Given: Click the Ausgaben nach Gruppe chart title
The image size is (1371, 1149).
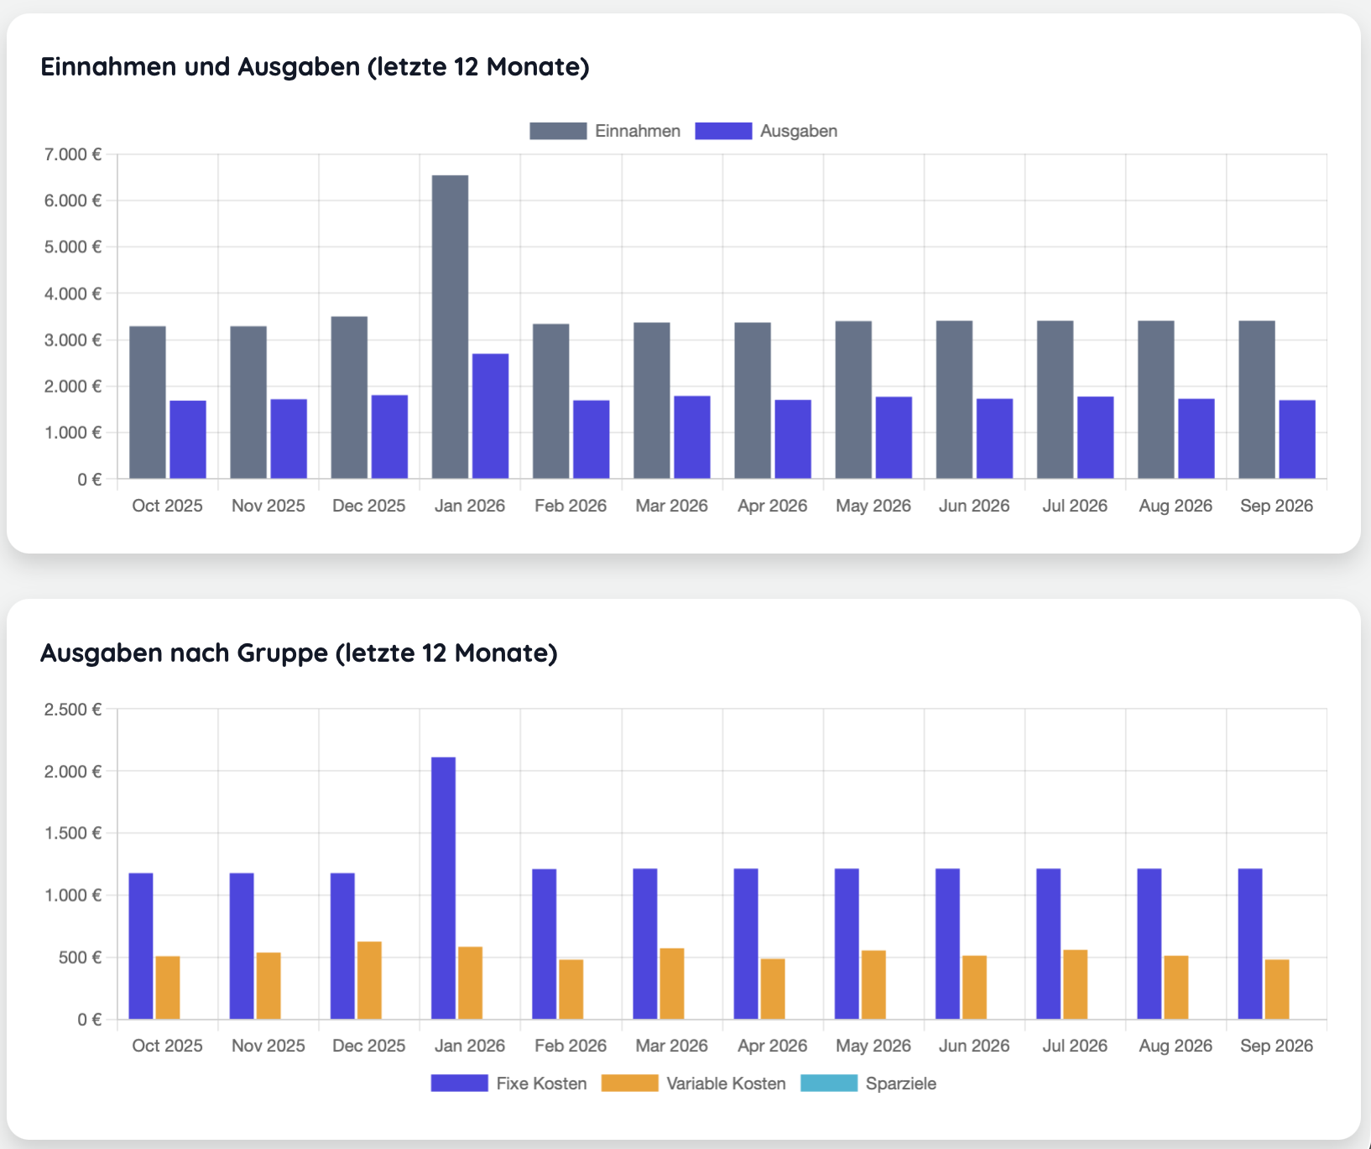Looking at the screenshot, I should click(299, 652).
